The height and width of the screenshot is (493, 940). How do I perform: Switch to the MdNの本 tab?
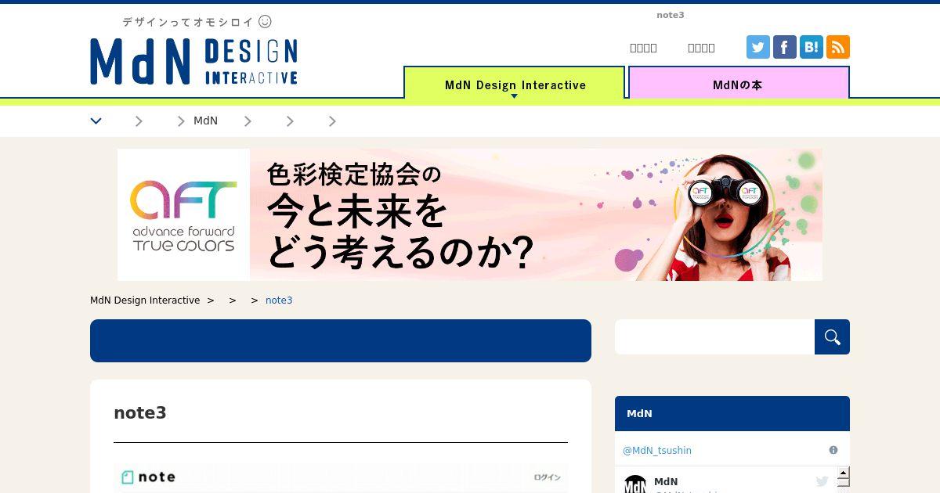[738, 83]
